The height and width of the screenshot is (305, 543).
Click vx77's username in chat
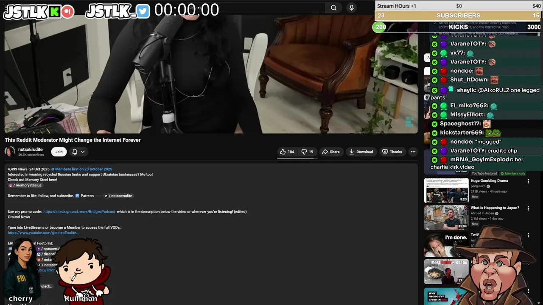tap(457, 53)
